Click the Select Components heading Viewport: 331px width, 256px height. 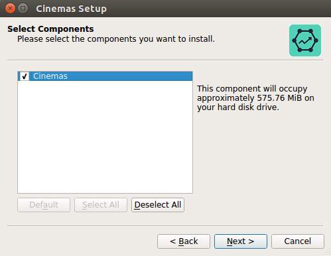50,29
